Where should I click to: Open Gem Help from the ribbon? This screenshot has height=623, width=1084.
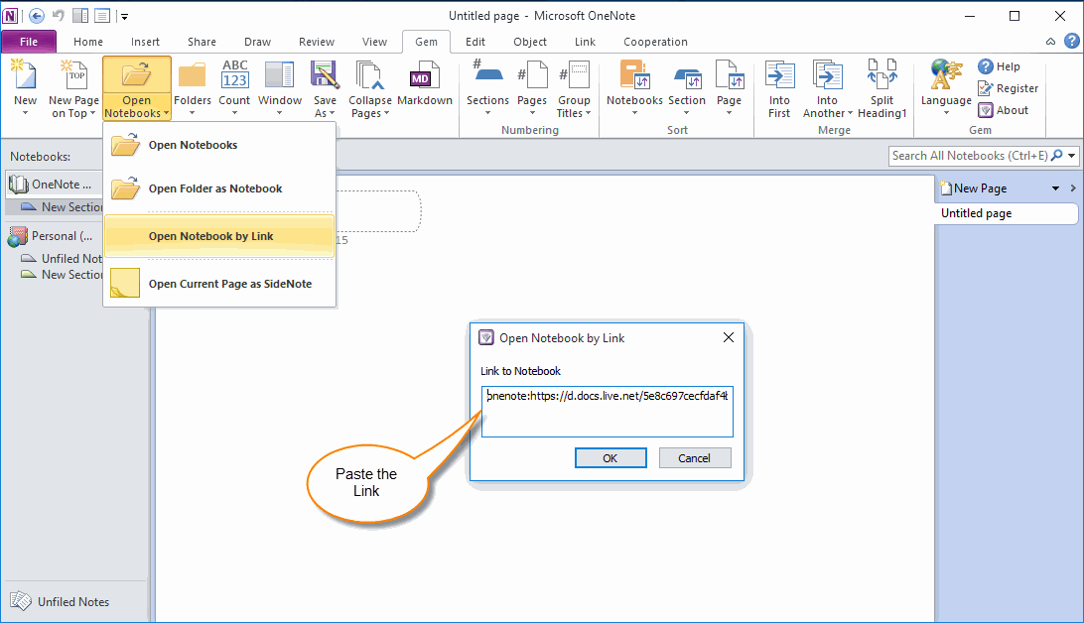(999, 66)
